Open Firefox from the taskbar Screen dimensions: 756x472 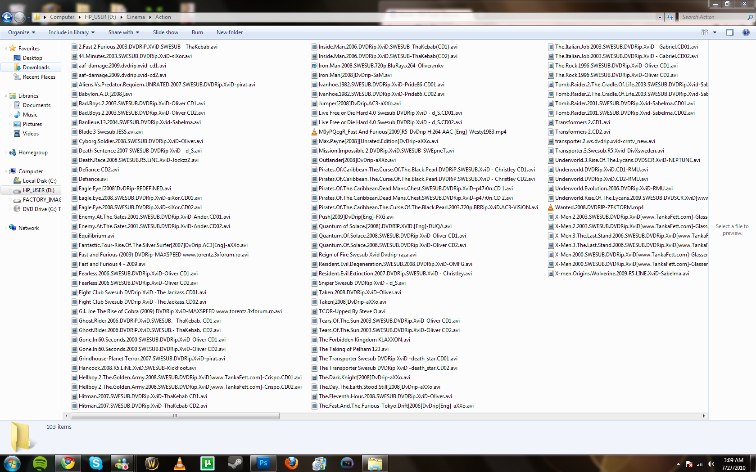click(291, 463)
